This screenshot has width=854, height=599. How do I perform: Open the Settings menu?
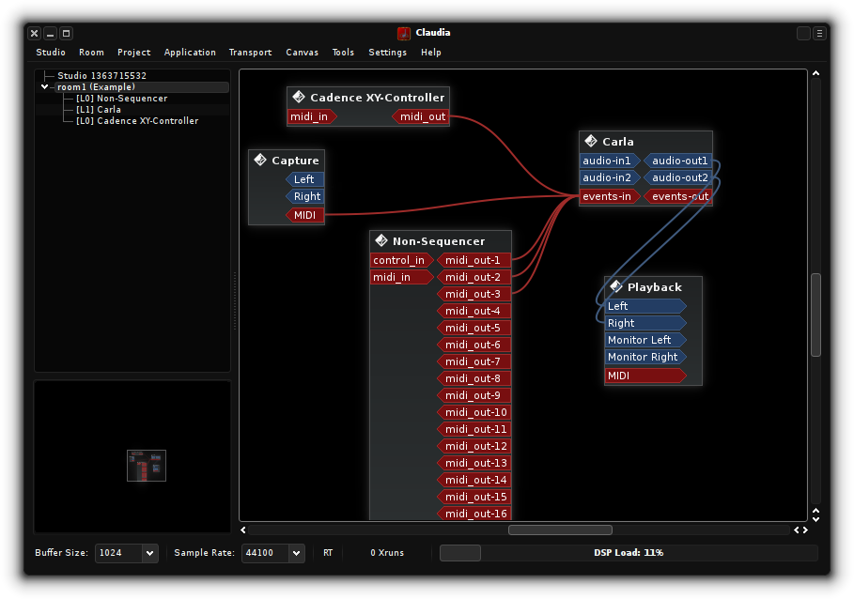click(388, 53)
